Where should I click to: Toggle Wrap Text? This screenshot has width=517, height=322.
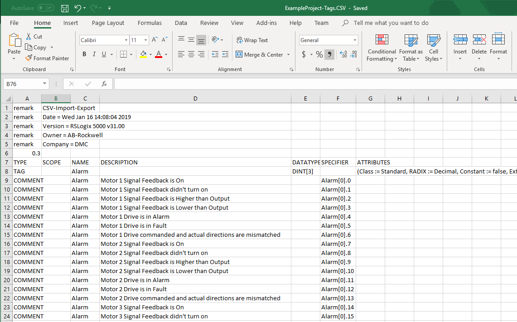252,40
